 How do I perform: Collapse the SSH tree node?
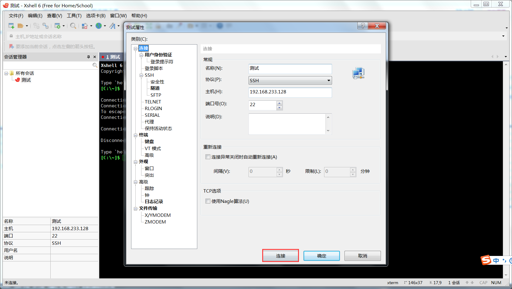[141, 75]
